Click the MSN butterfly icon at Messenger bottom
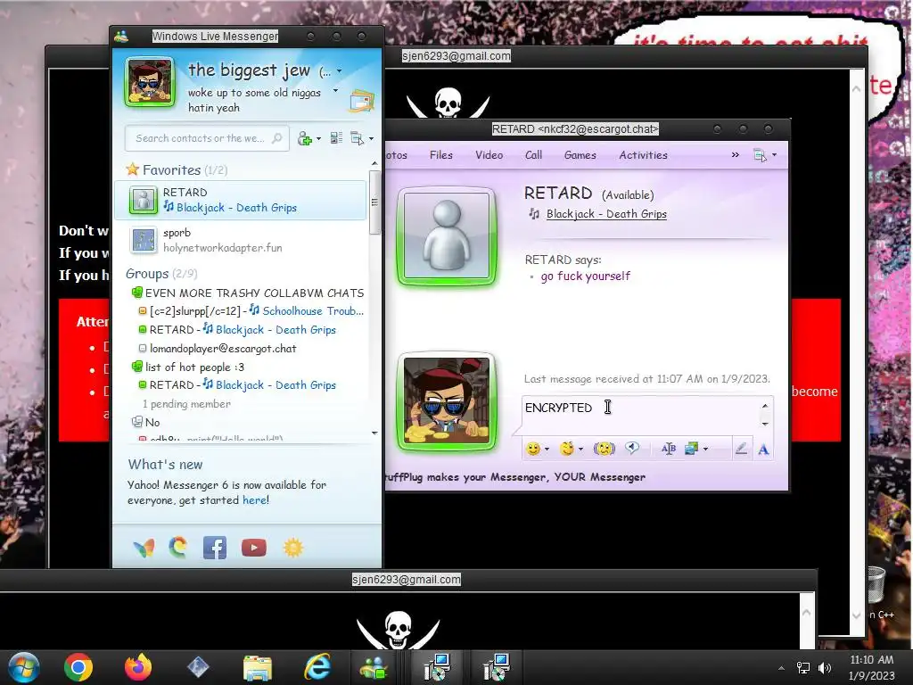 tap(144, 548)
